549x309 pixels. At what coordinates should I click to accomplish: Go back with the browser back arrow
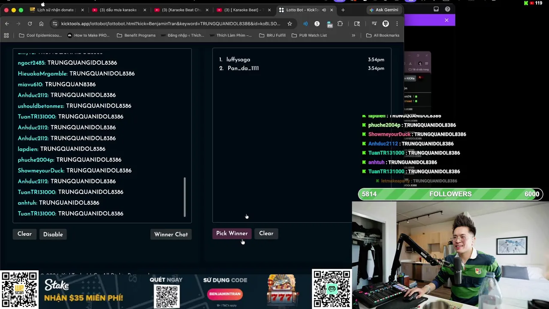[x=7, y=24]
